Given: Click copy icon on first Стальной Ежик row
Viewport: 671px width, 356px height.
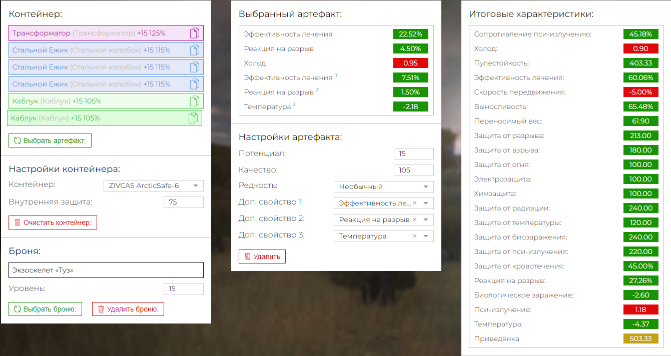Looking at the screenshot, I should 194,50.
